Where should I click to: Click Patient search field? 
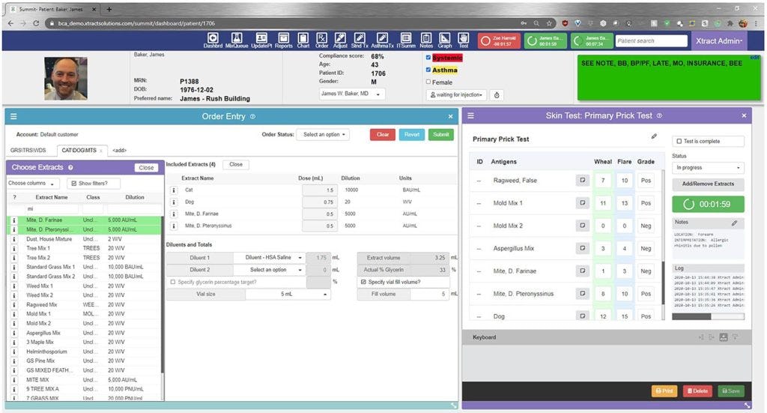coord(651,41)
